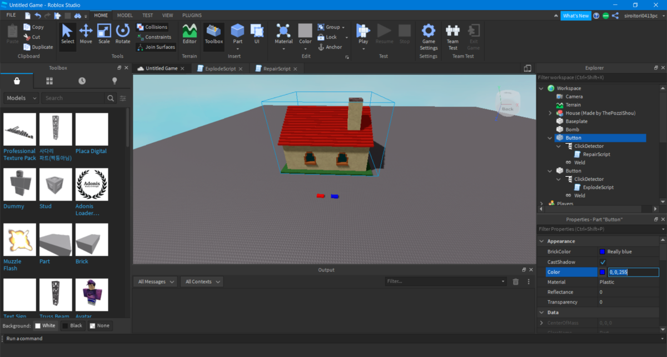This screenshot has width=667, height=357.
Task: Click the Undo arrow in quick access bar
Action: [x=38, y=16]
